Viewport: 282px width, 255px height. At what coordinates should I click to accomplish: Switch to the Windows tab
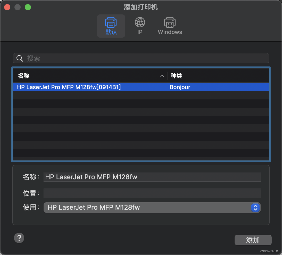169,26
